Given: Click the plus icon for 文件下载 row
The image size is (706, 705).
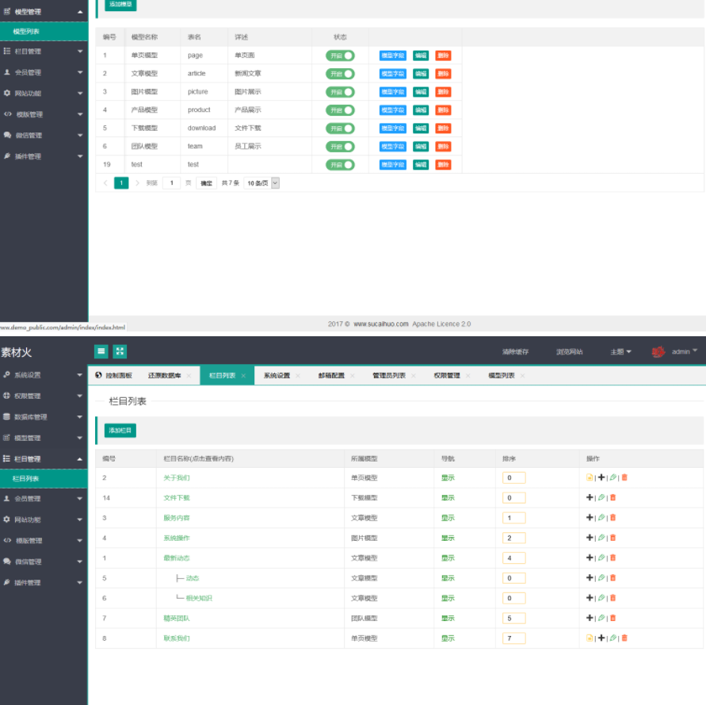Looking at the screenshot, I should tap(590, 497).
